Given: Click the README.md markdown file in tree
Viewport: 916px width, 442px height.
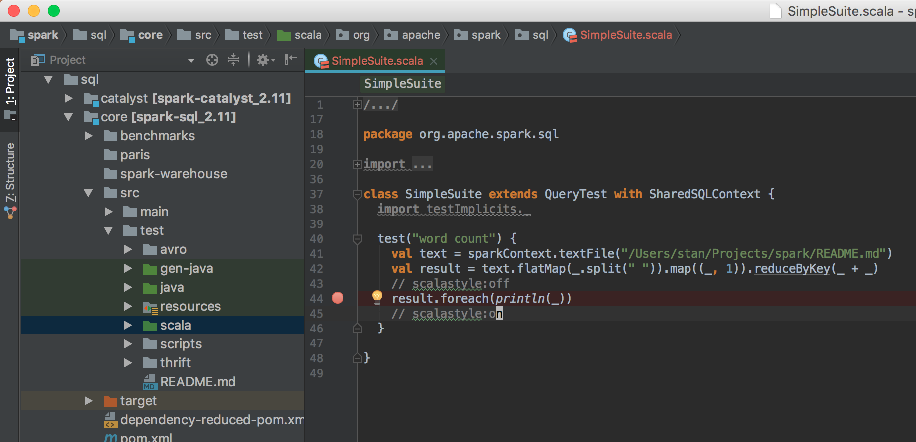Looking at the screenshot, I should 197,382.
